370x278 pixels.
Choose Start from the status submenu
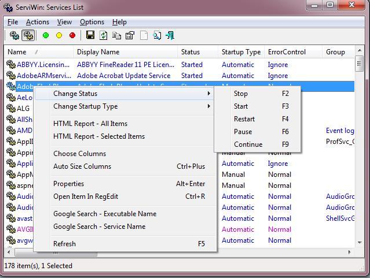tap(258, 106)
